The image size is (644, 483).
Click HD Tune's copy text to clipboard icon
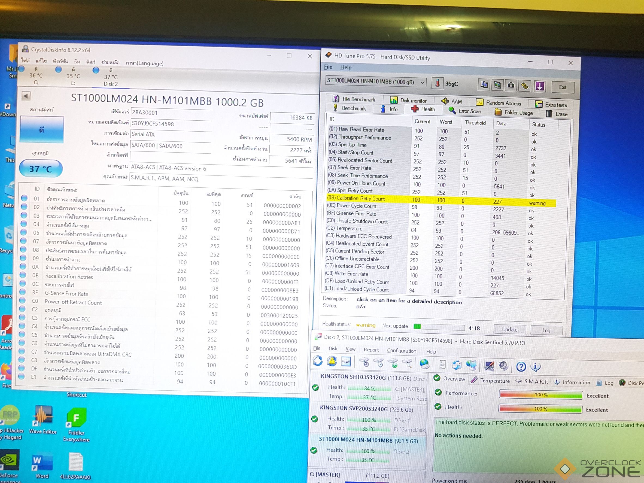(484, 85)
